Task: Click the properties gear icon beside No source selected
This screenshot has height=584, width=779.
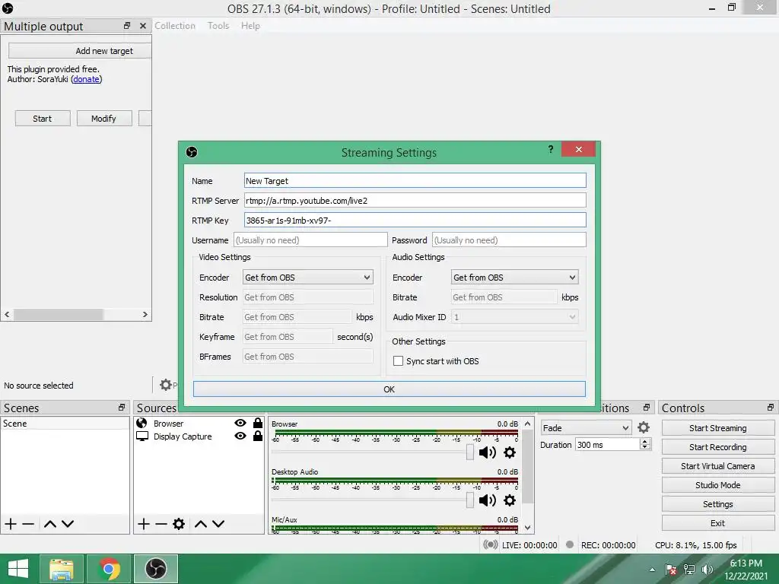Action: tap(165, 384)
